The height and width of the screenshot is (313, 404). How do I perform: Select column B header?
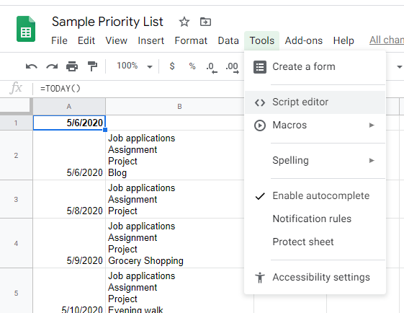pos(179,106)
